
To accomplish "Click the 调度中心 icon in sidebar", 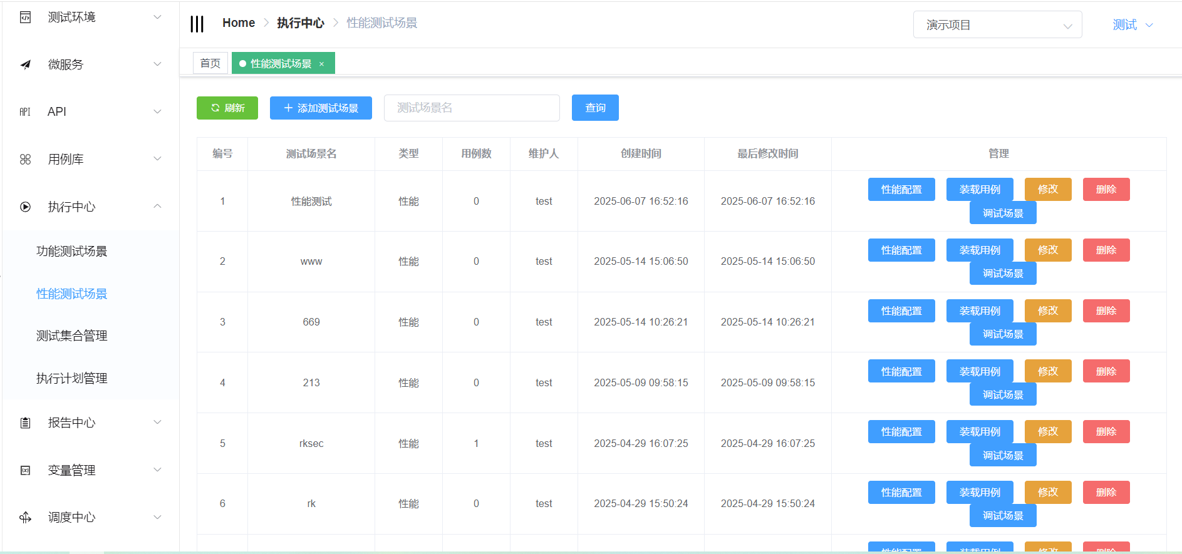I will 25,518.
